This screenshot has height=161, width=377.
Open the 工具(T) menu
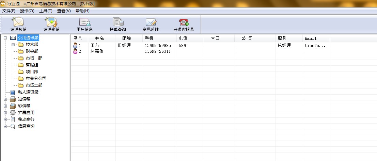click(x=46, y=11)
